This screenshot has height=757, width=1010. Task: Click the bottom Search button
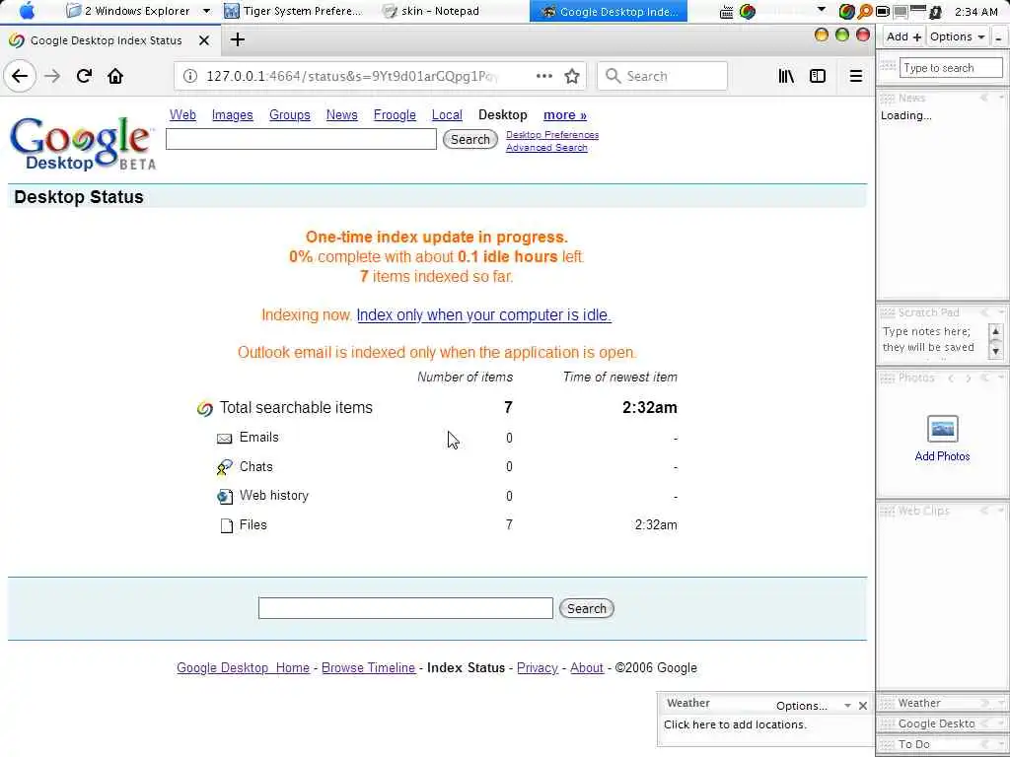(x=587, y=608)
